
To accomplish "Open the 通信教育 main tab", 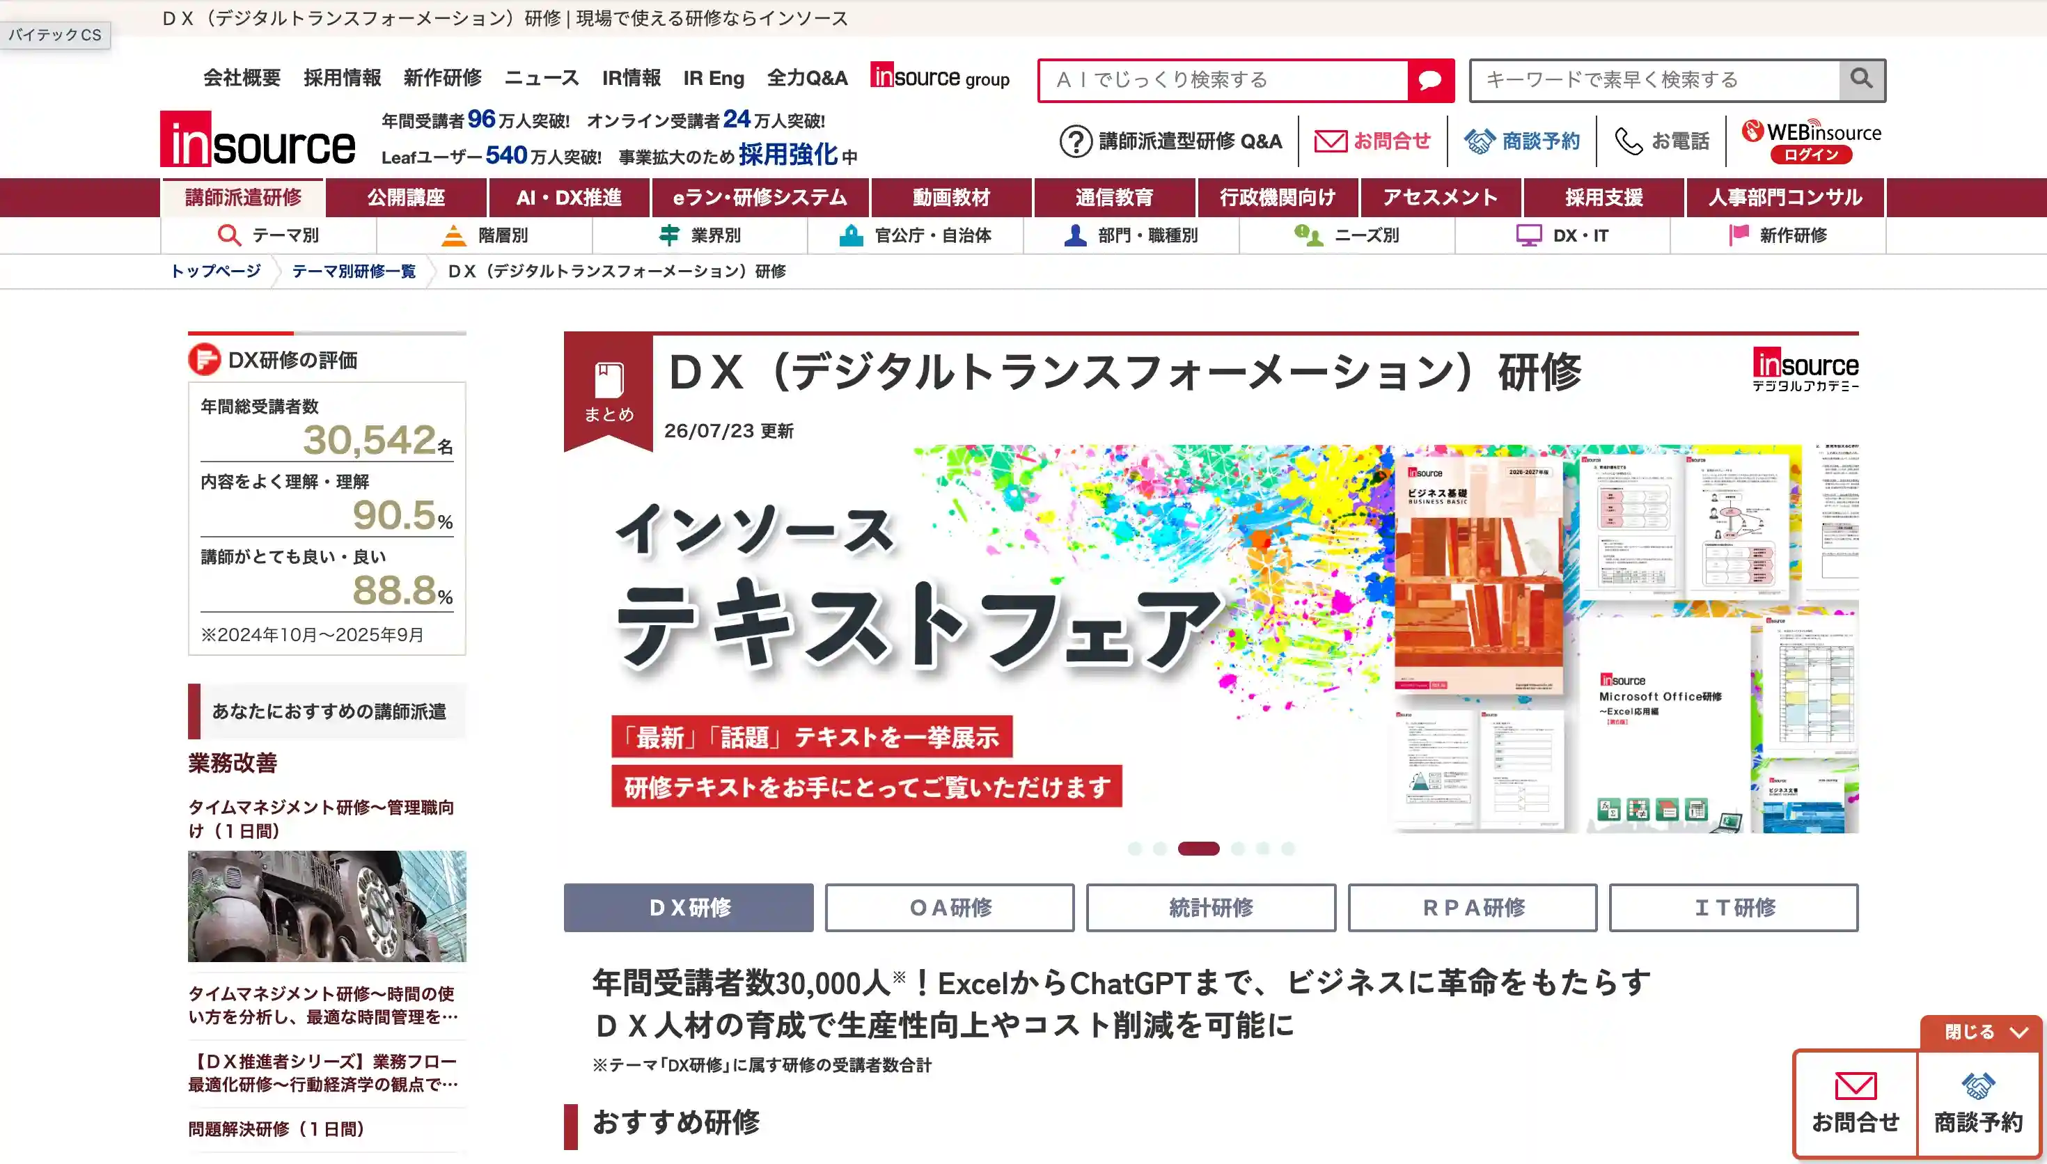I will coord(1114,198).
